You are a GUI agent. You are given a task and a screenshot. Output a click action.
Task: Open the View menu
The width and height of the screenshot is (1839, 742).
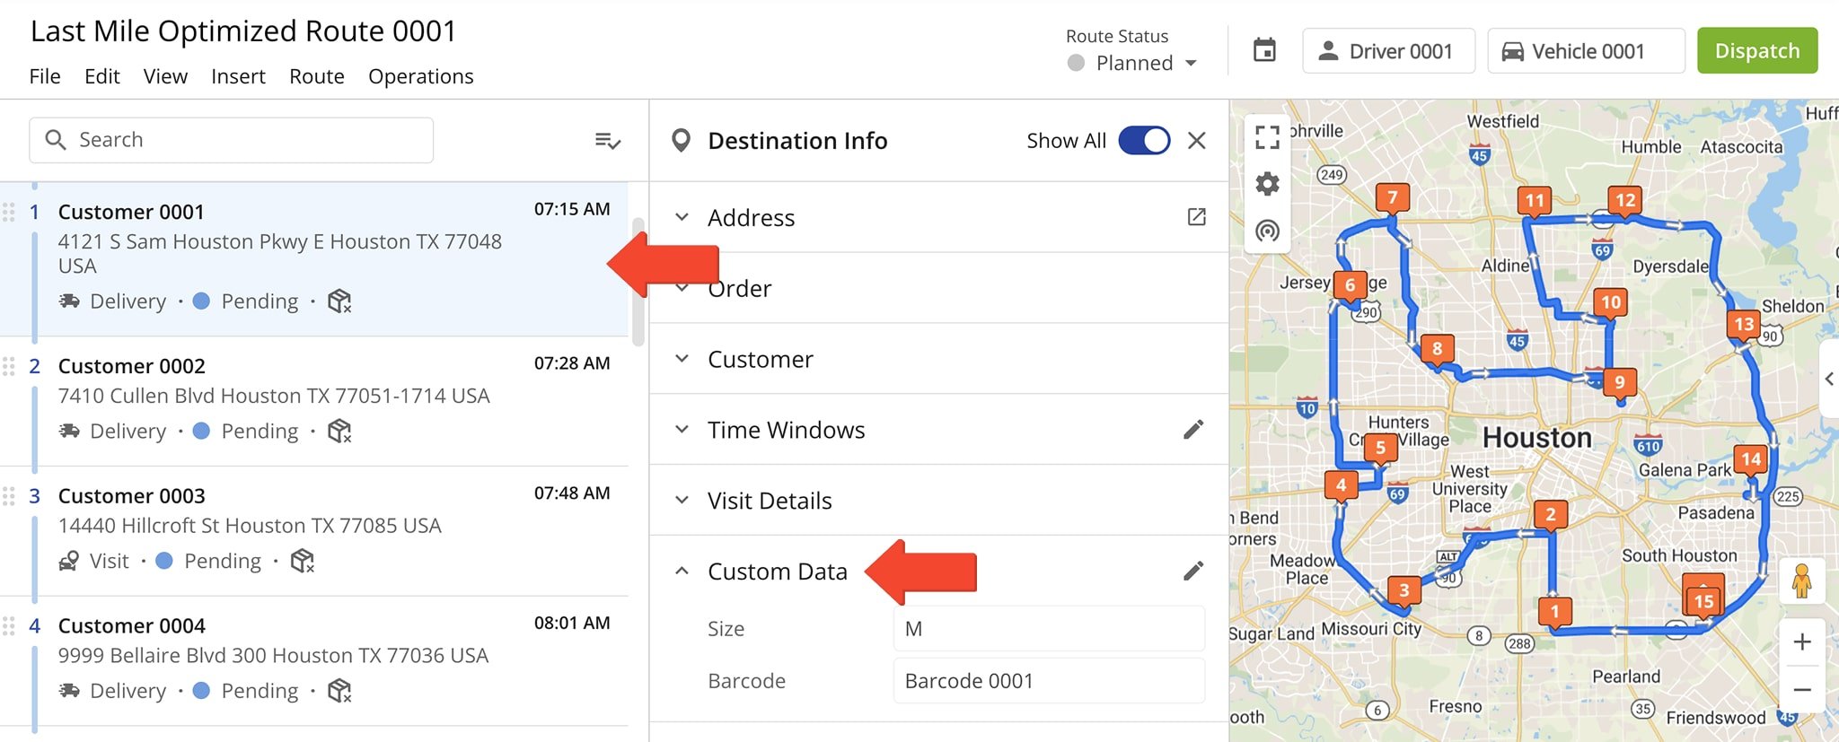coord(165,76)
